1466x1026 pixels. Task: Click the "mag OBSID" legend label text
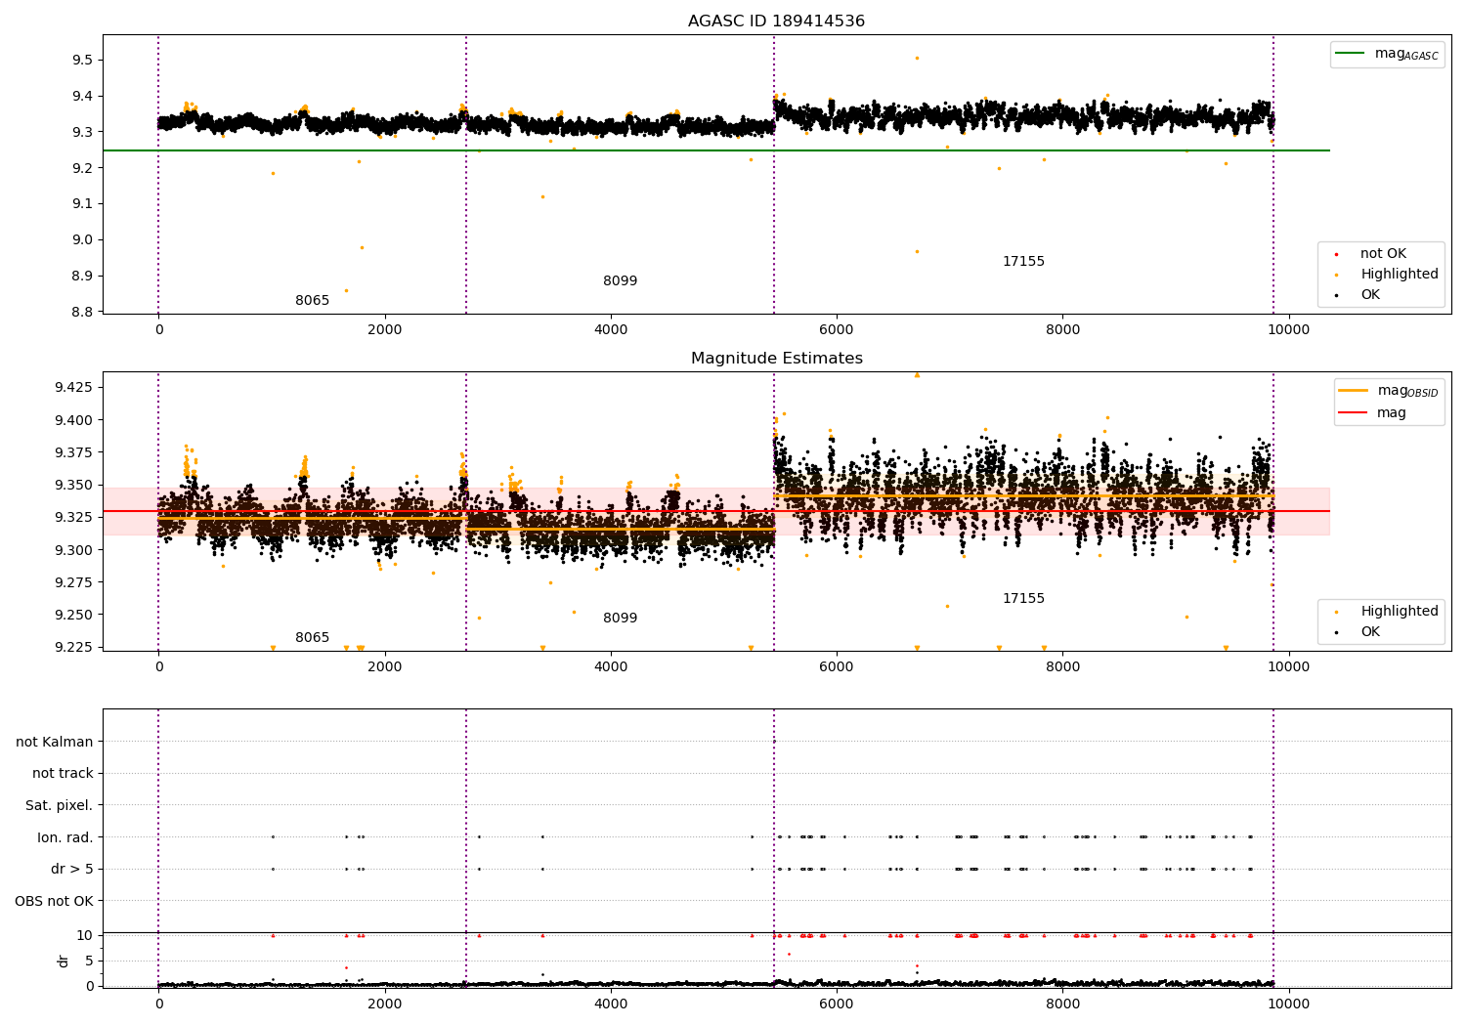click(x=1408, y=392)
